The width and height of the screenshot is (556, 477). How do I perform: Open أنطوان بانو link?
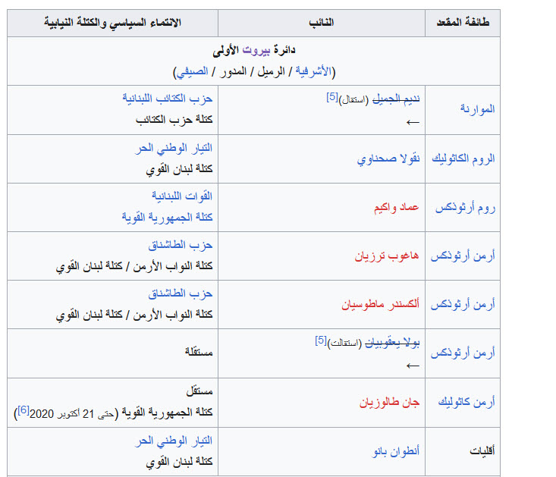pos(396,451)
